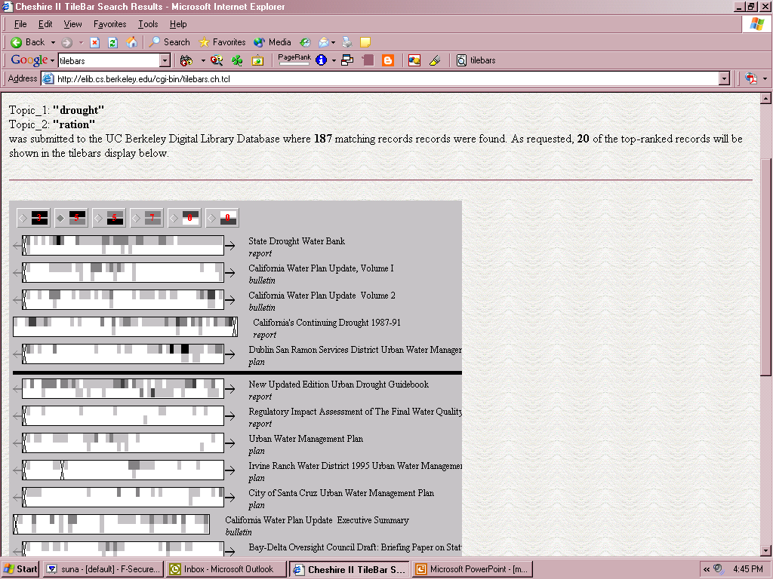Expand the Address bar dropdown list
Viewport: 773px width, 579px height.
[x=725, y=78]
